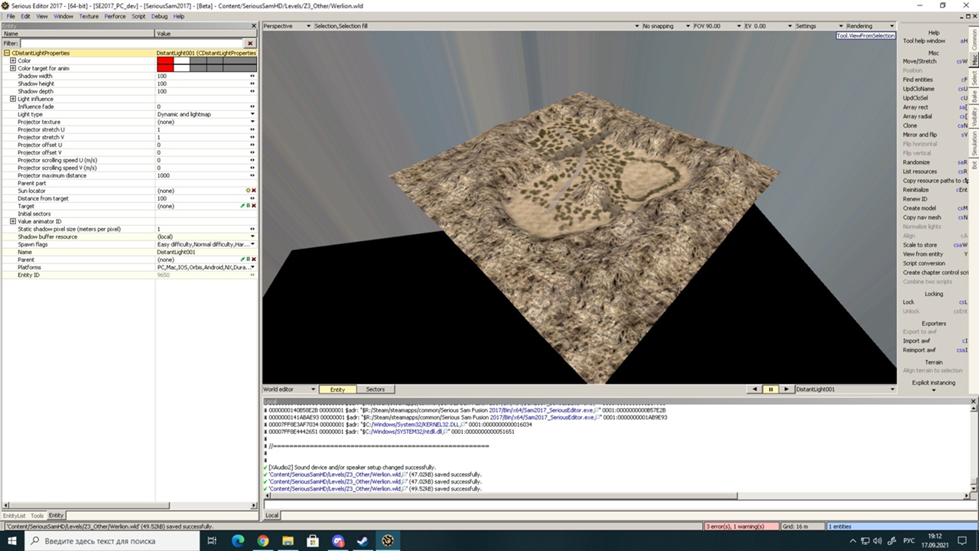
Task: Toggle the Sectors mode button
Action: tap(375, 390)
